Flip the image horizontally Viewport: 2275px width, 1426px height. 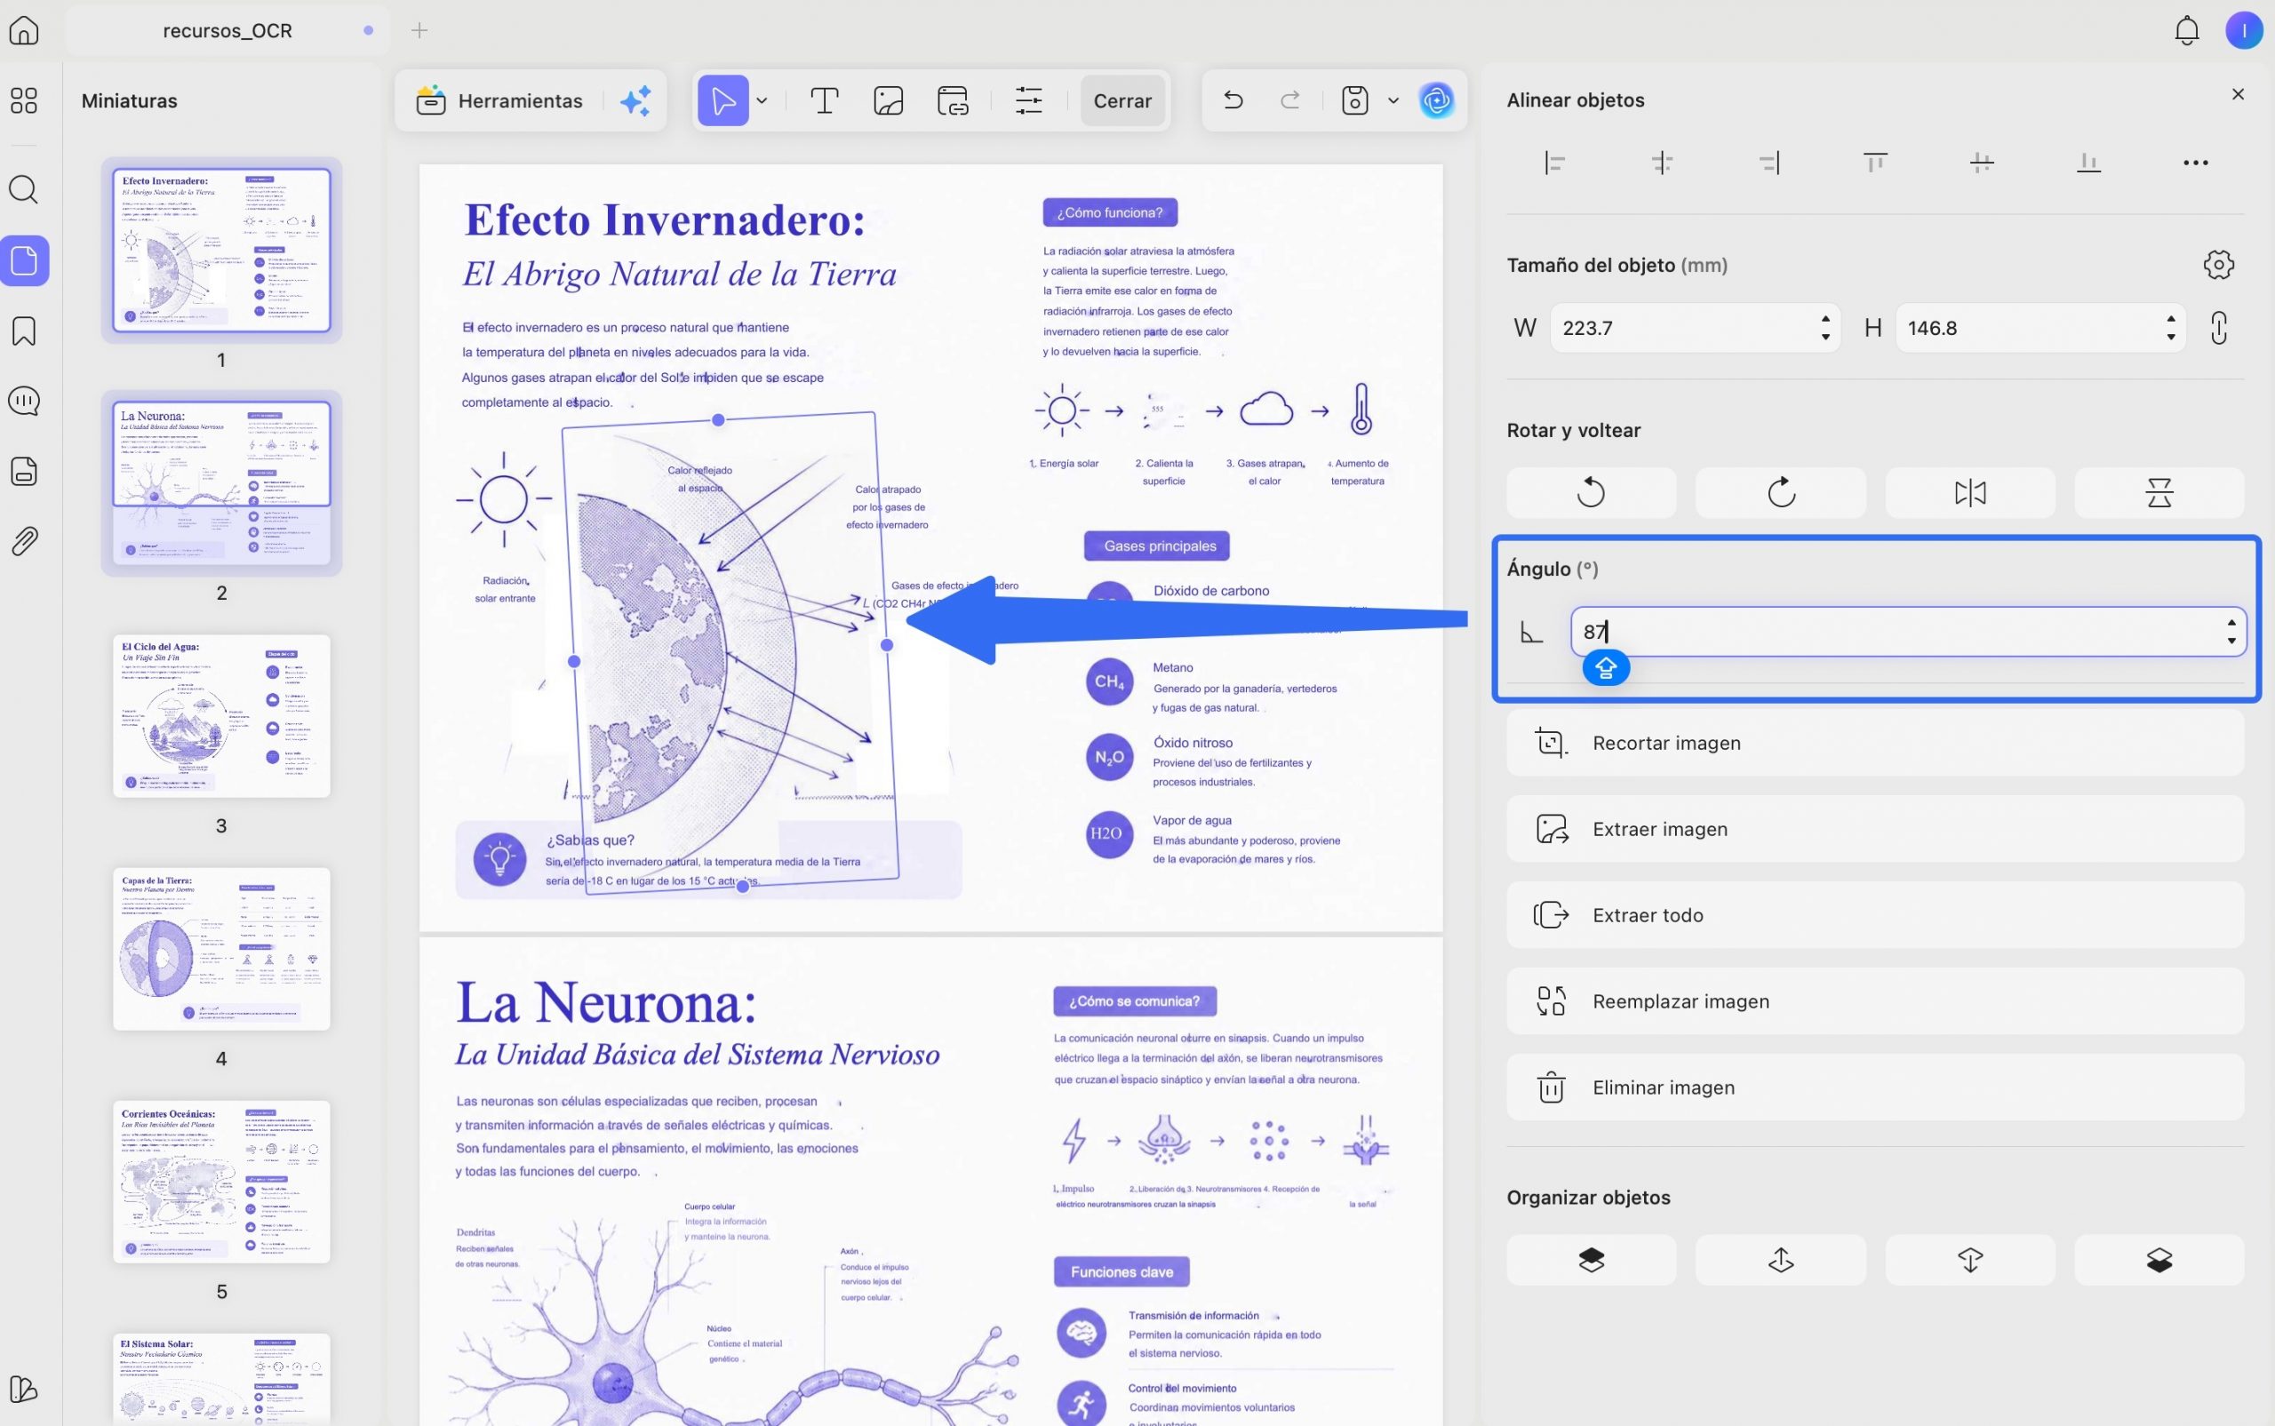(x=1969, y=492)
